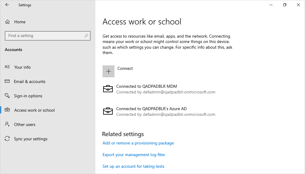Click the Sign-in options key icon
This screenshot has height=174, width=305.
pyautogui.click(x=7, y=96)
